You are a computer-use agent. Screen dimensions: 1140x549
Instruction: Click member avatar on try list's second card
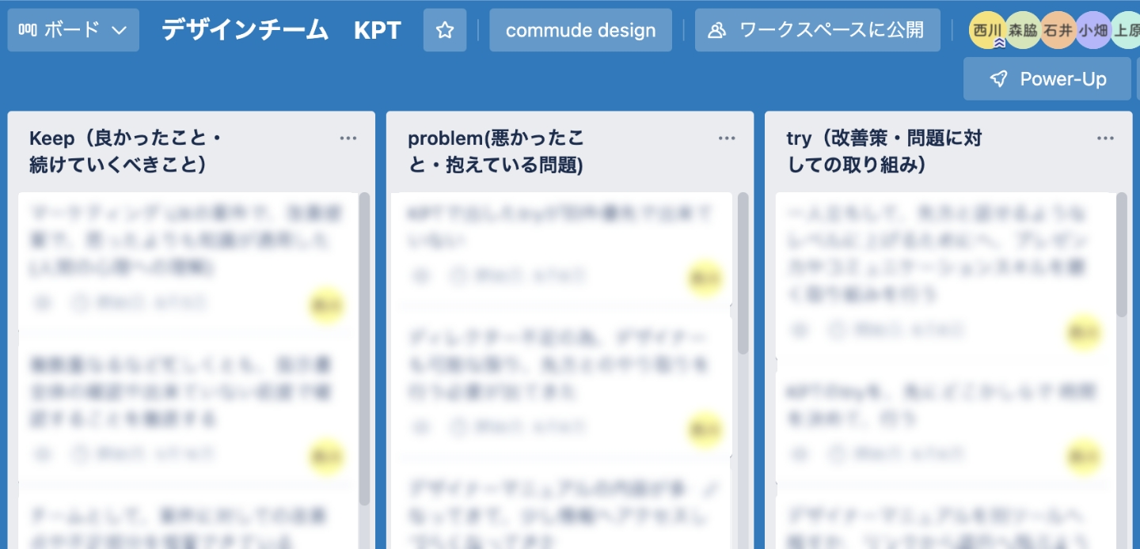coord(1084,456)
